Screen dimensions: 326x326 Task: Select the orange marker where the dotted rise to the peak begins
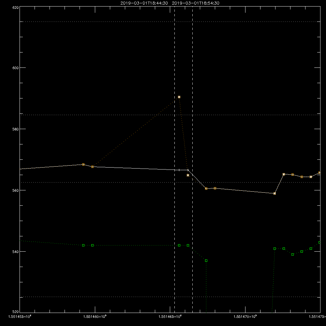point(92,167)
